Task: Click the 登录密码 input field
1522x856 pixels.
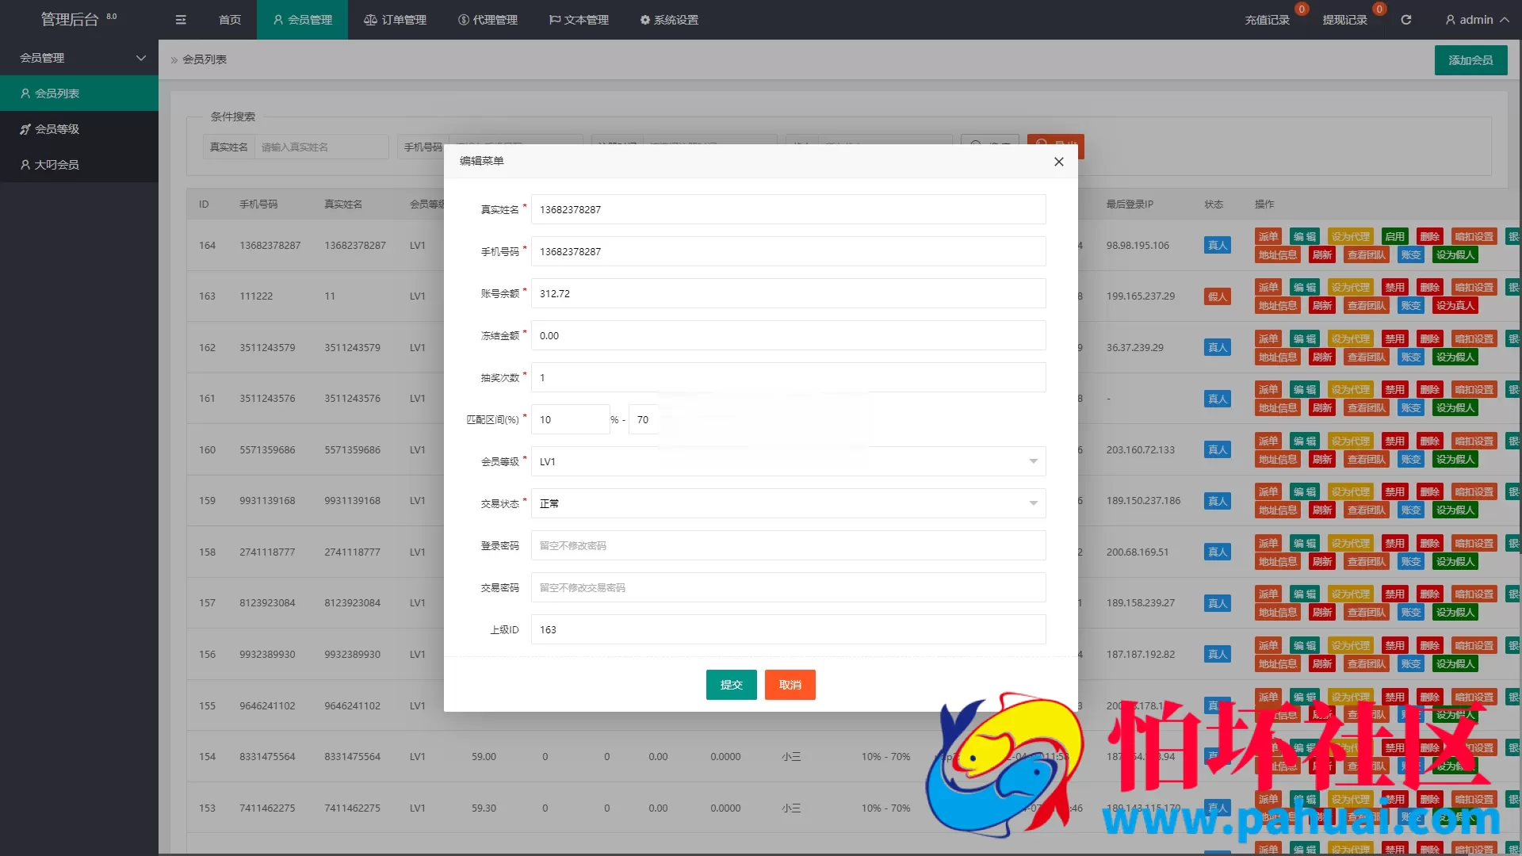Action: (x=788, y=545)
